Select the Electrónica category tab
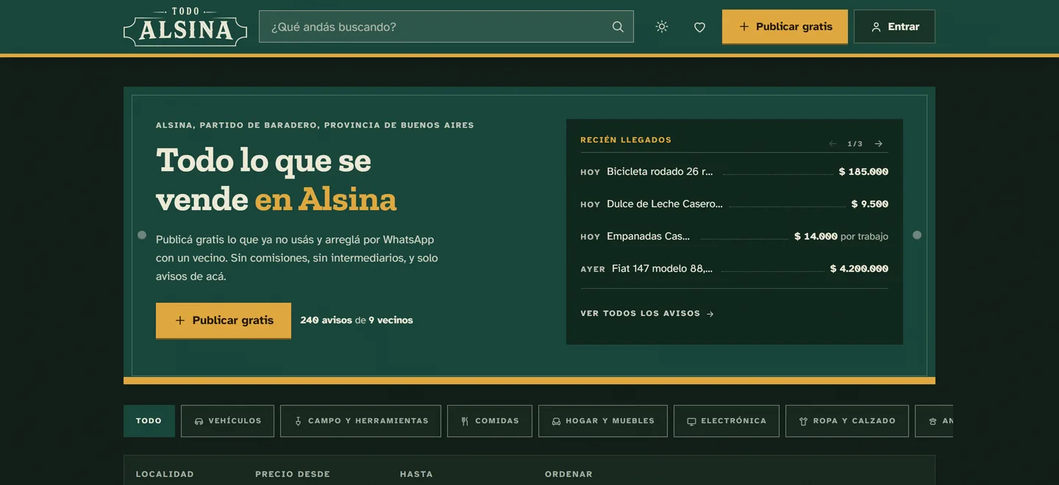Image resolution: width=1059 pixels, height=485 pixels. coord(727,421)
